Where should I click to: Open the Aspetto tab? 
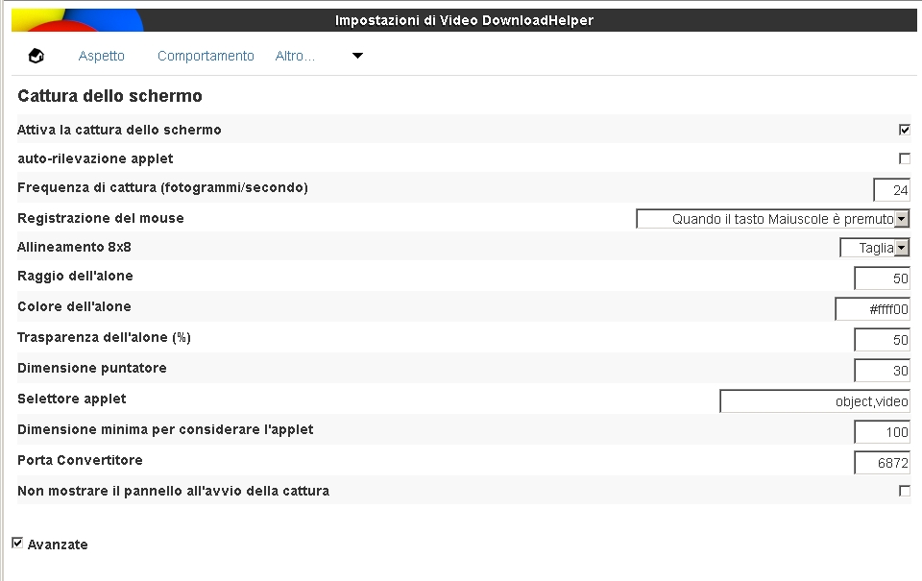pos(101,56)
